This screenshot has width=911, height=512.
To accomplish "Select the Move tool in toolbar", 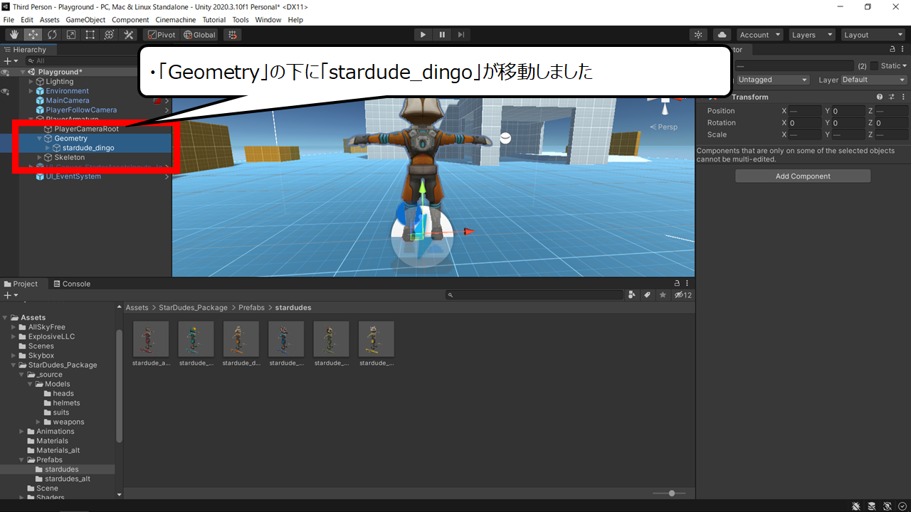I will [33, 35].
